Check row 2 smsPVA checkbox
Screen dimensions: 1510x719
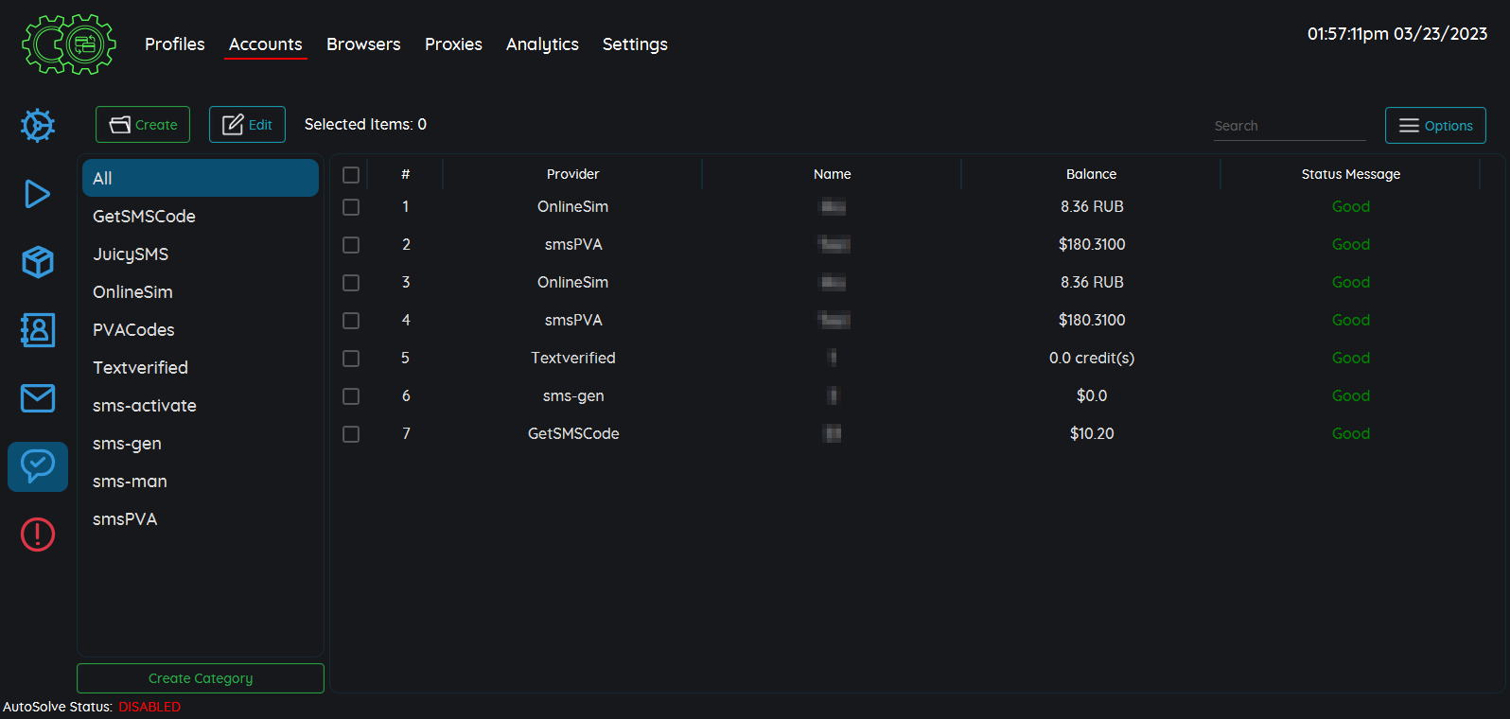pos(351,245)
